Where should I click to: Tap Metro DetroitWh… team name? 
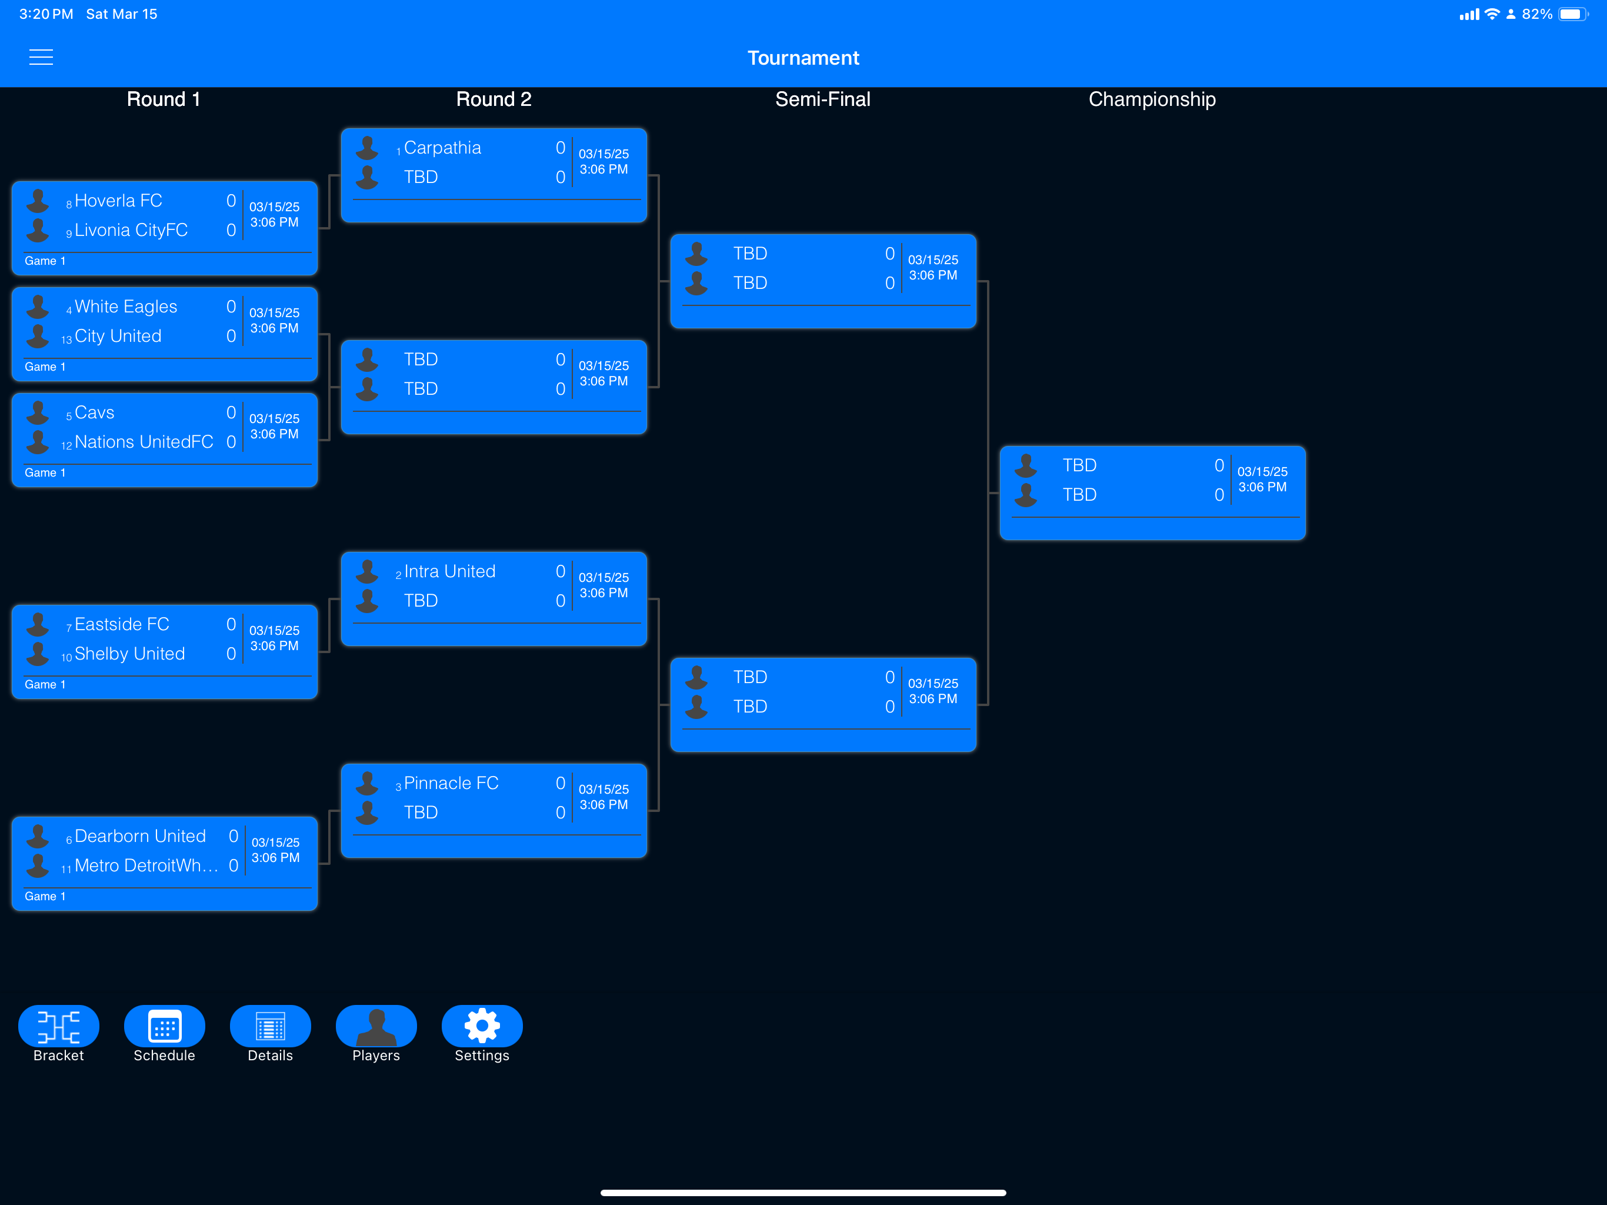[x=146, y=866]
